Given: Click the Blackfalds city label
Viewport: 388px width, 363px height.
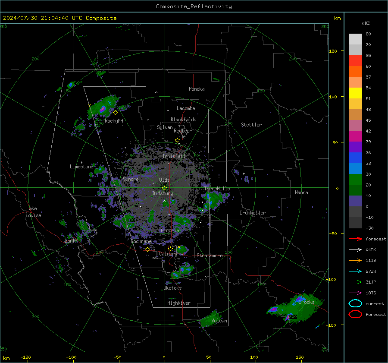Looking at the screenshot, I should tap(183, 120).
